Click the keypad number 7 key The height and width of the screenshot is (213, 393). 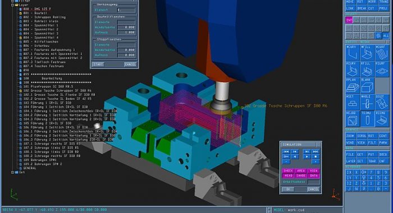371,172
